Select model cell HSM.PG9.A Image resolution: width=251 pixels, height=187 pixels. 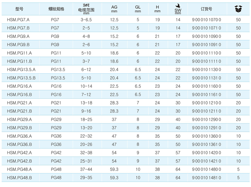[18, 36]
